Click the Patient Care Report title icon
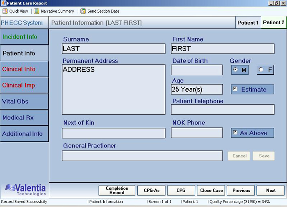The image size is (287, 207). click(x=3, y=3)
